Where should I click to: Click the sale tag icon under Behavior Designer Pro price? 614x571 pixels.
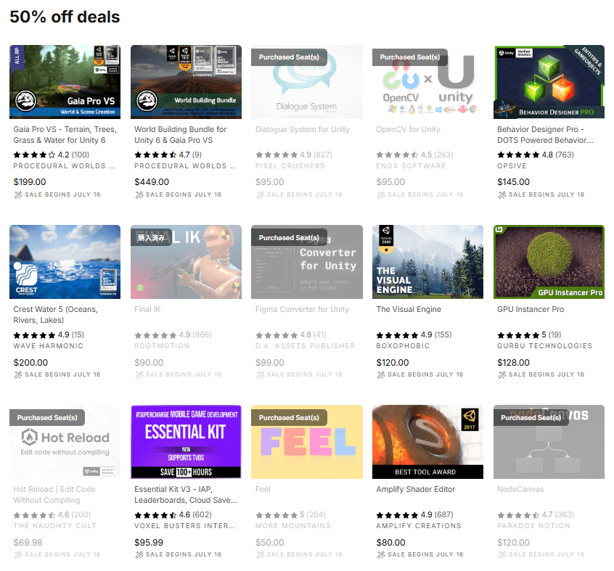coord(502,195)
